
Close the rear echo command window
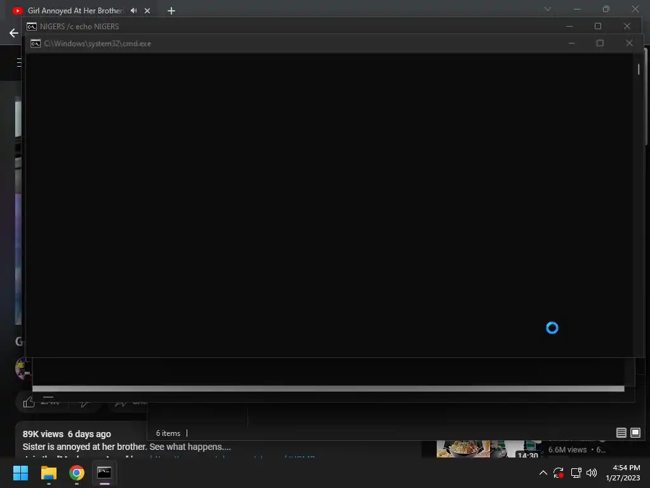click(627, 26)
